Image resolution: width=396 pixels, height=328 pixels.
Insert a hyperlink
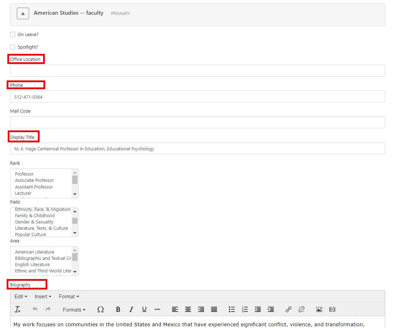pyautogui.click(x=288, y=309)
